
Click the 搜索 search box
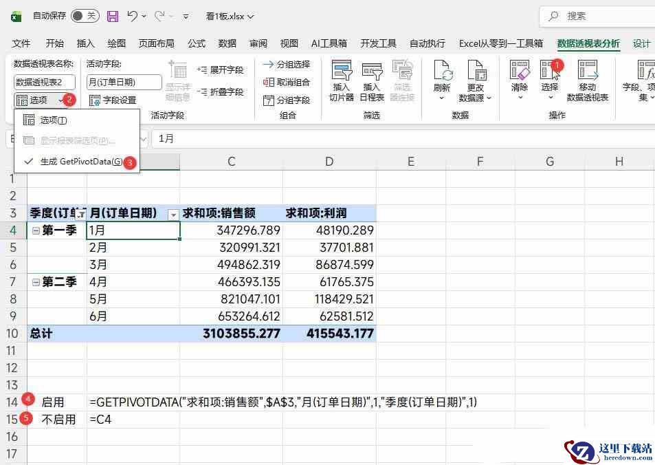(598, 16)
